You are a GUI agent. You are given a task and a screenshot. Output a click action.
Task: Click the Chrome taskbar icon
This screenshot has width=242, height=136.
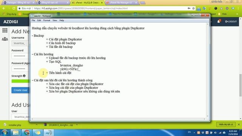point(26,133)
